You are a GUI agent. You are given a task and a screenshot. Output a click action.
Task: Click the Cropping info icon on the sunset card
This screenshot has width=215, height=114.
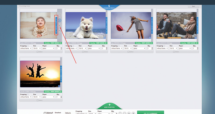pyautogui.click(x=28, y=94)
